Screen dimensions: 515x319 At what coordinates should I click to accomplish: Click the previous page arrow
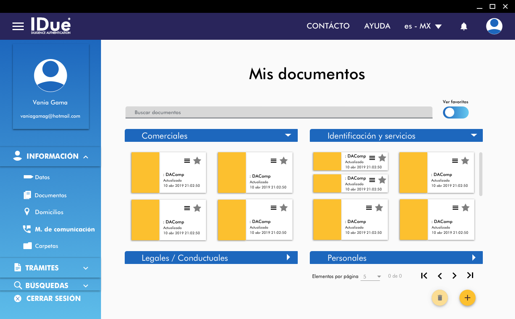point(440,276)
